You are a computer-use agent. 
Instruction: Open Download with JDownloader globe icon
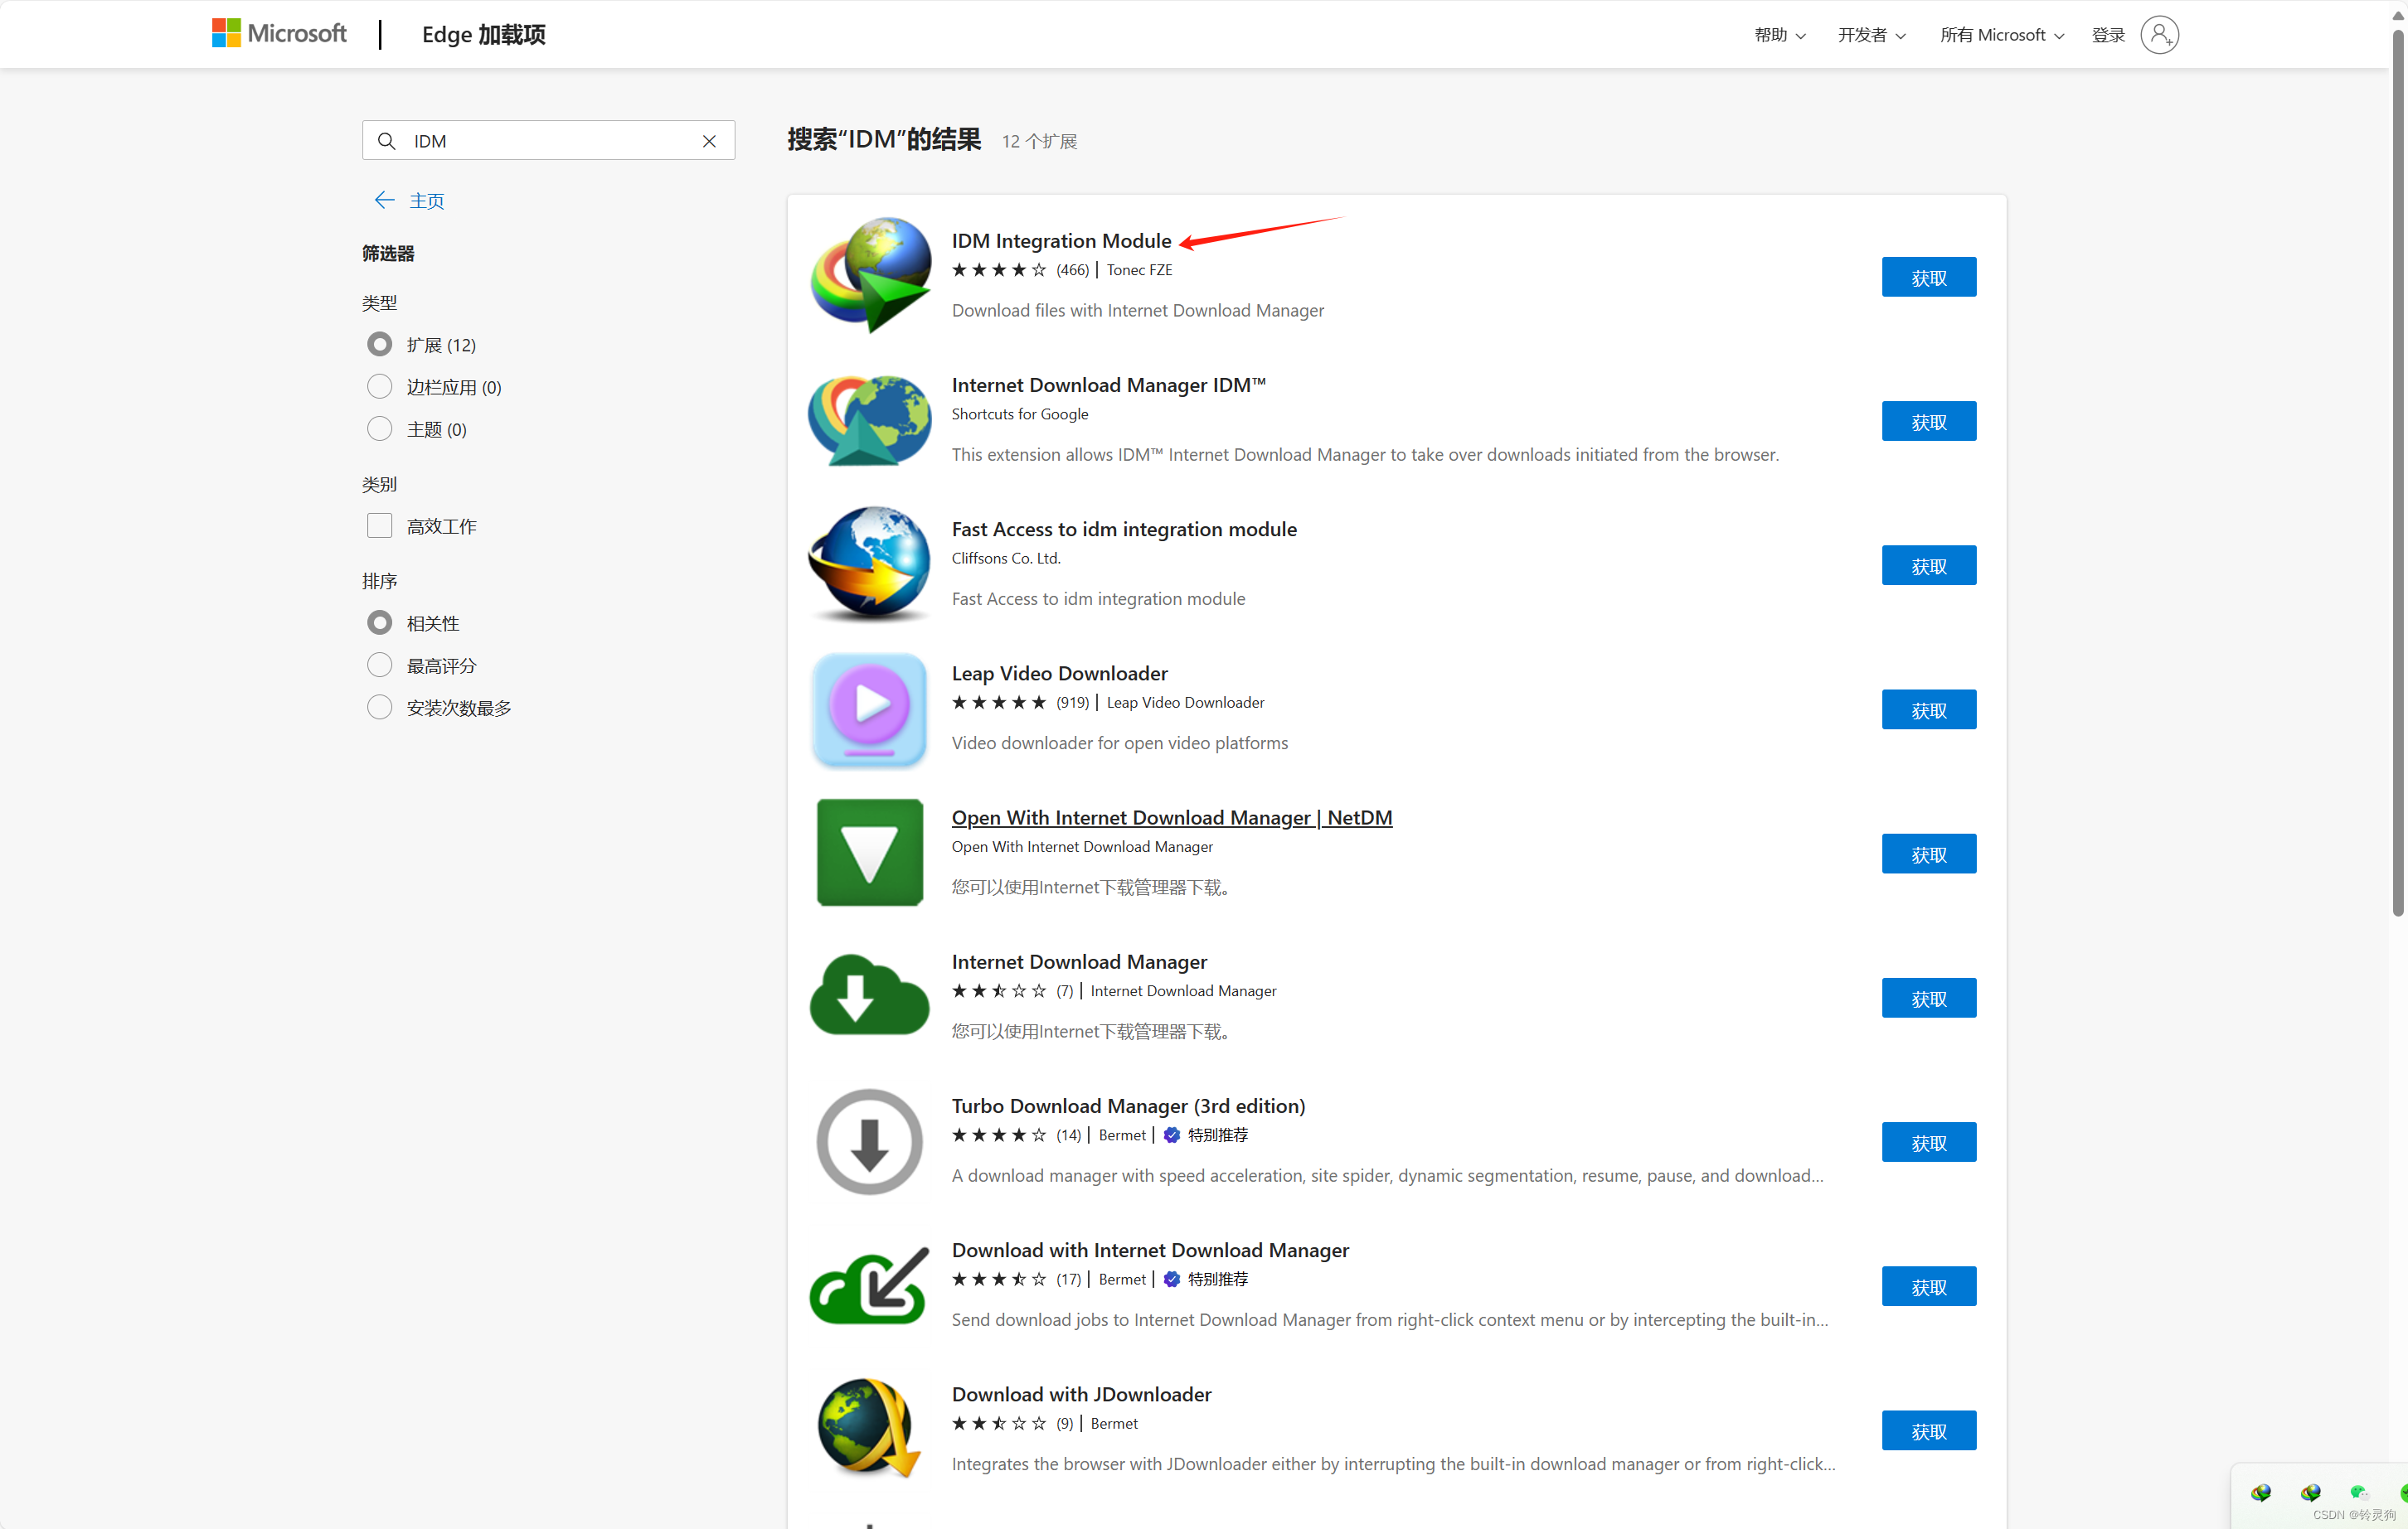coord(870,1428)
